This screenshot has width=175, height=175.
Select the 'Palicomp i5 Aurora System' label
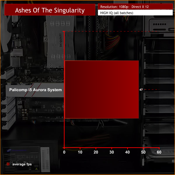point(36,90)
